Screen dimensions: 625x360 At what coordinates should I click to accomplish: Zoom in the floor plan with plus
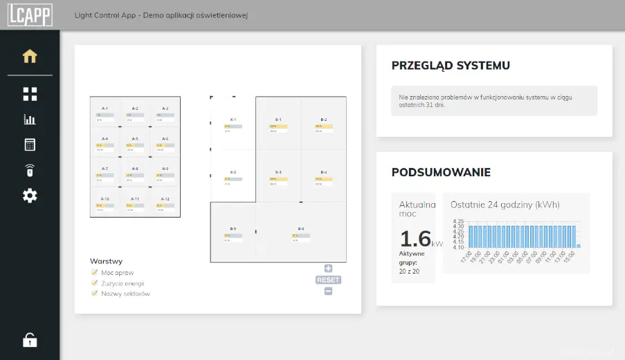pyautogui.click(x=328, y=269)
